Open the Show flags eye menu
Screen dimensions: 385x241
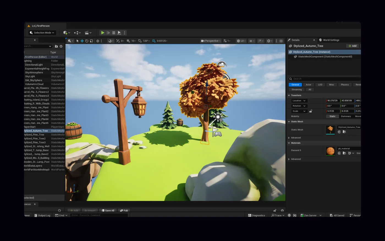pos(252,41)
